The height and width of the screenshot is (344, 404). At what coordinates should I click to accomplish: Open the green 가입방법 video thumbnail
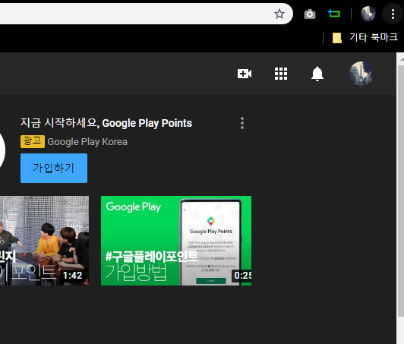tap(176, 241)
